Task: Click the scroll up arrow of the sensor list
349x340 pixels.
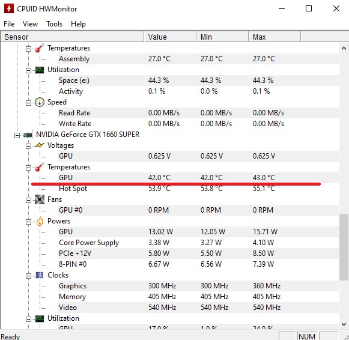Action: coord(344,48)
